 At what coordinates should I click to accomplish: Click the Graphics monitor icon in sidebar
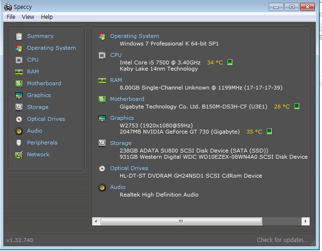click(19, 95)
